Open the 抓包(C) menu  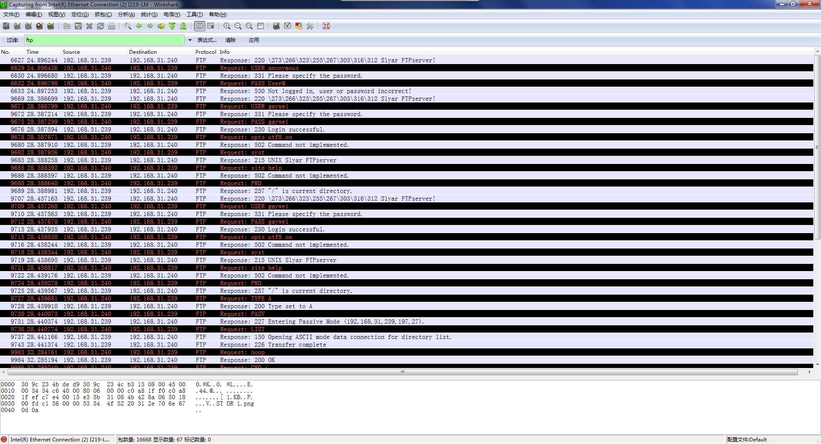click(x=103, y=15)
